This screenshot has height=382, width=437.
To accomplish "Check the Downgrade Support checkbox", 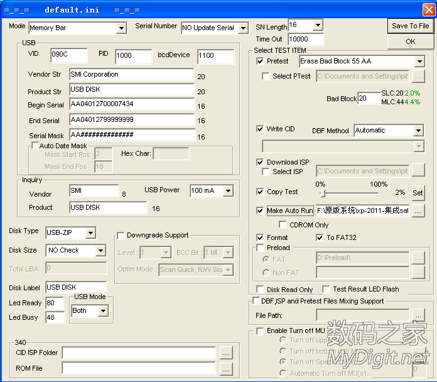I will tap(121, 236).
